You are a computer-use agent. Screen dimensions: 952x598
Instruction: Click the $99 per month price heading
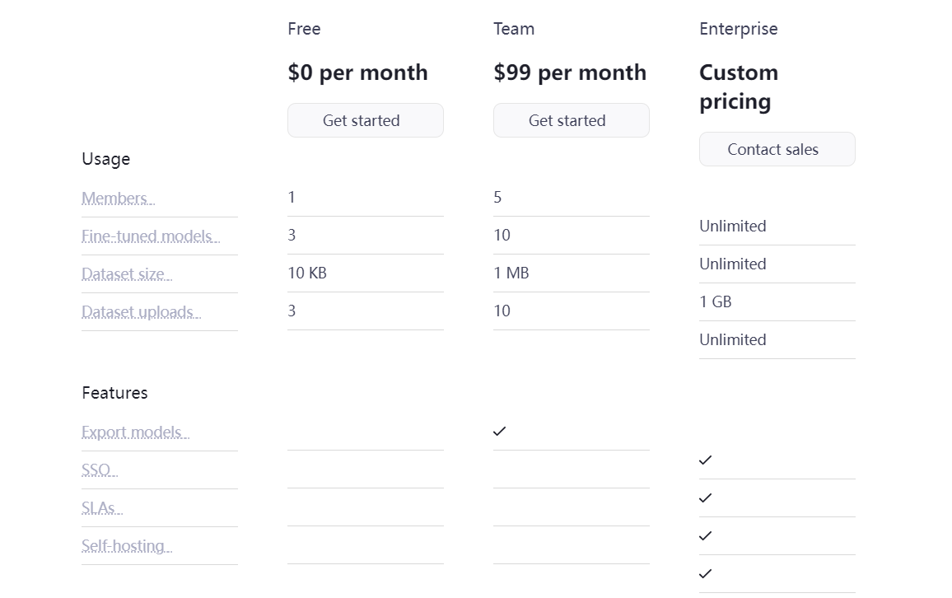(x=570, y=72)
